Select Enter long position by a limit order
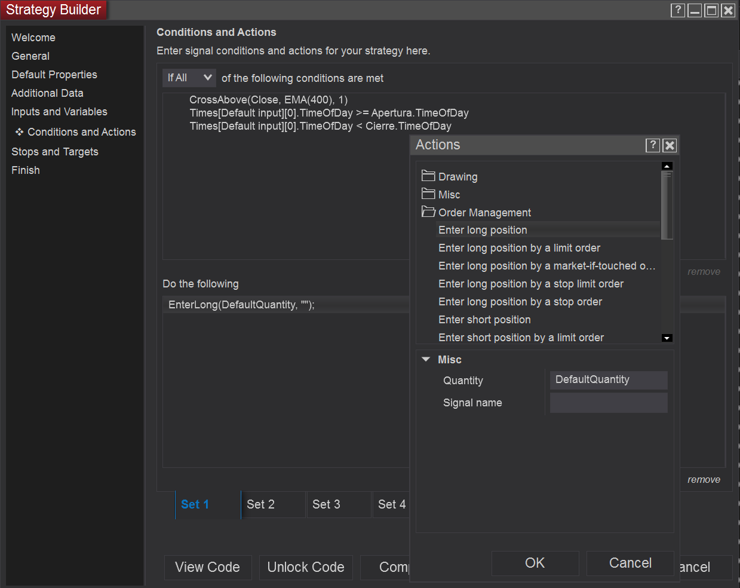Viewport: 740px width, 588px height. (x=519, y=248)
